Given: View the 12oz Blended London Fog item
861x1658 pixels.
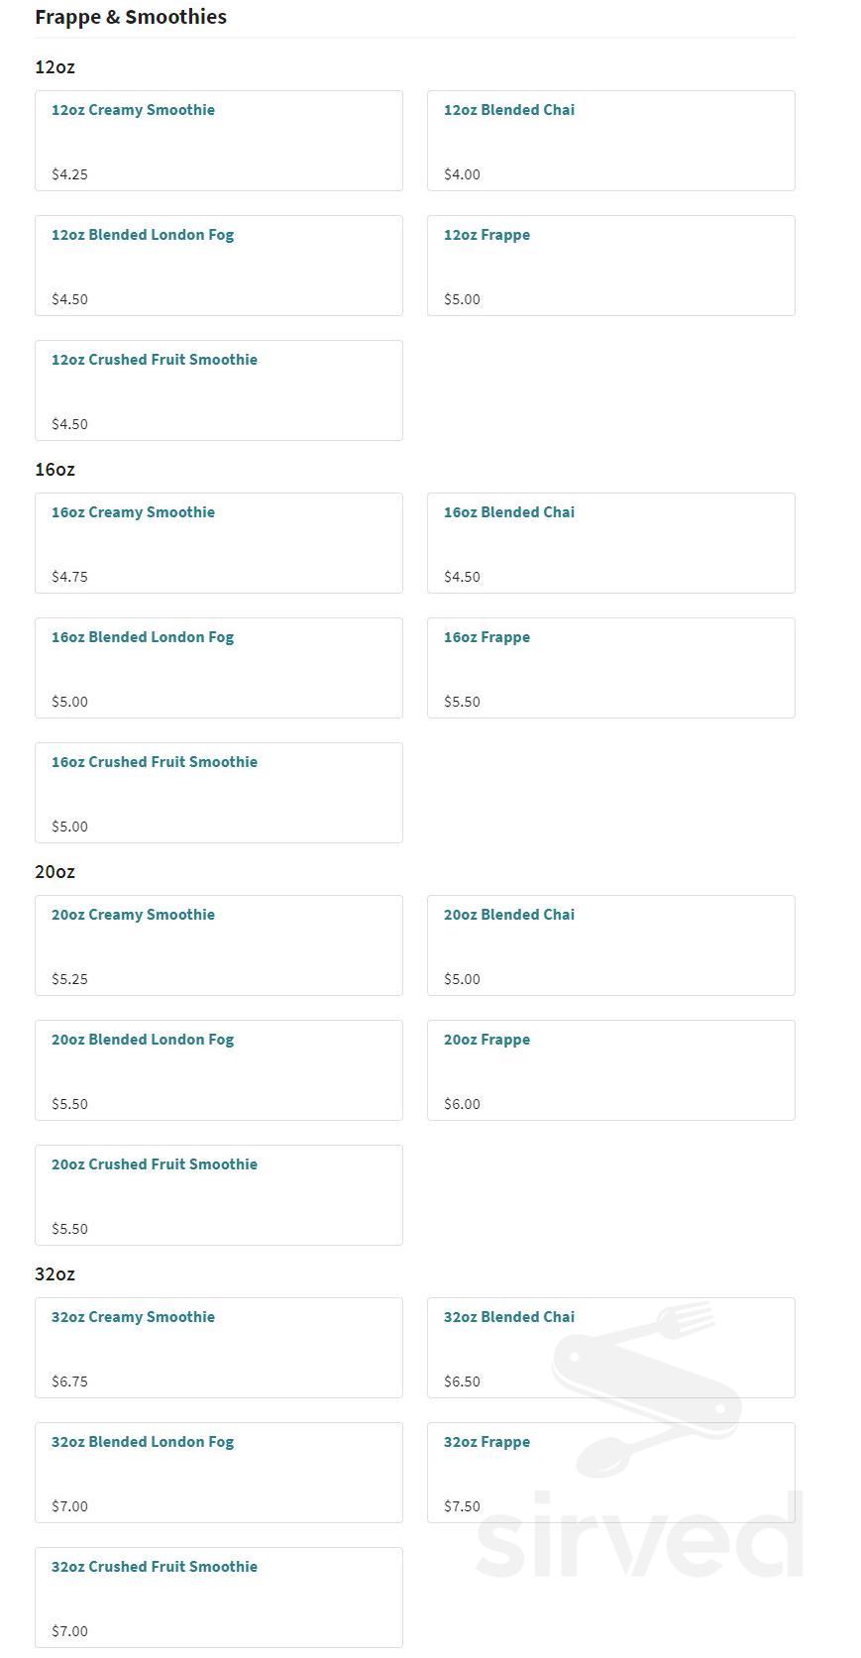Looking at the screenshot, I should [x=143, y=235].
